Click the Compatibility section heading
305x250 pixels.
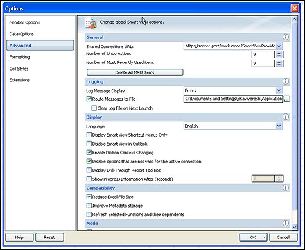click(101, 188)
